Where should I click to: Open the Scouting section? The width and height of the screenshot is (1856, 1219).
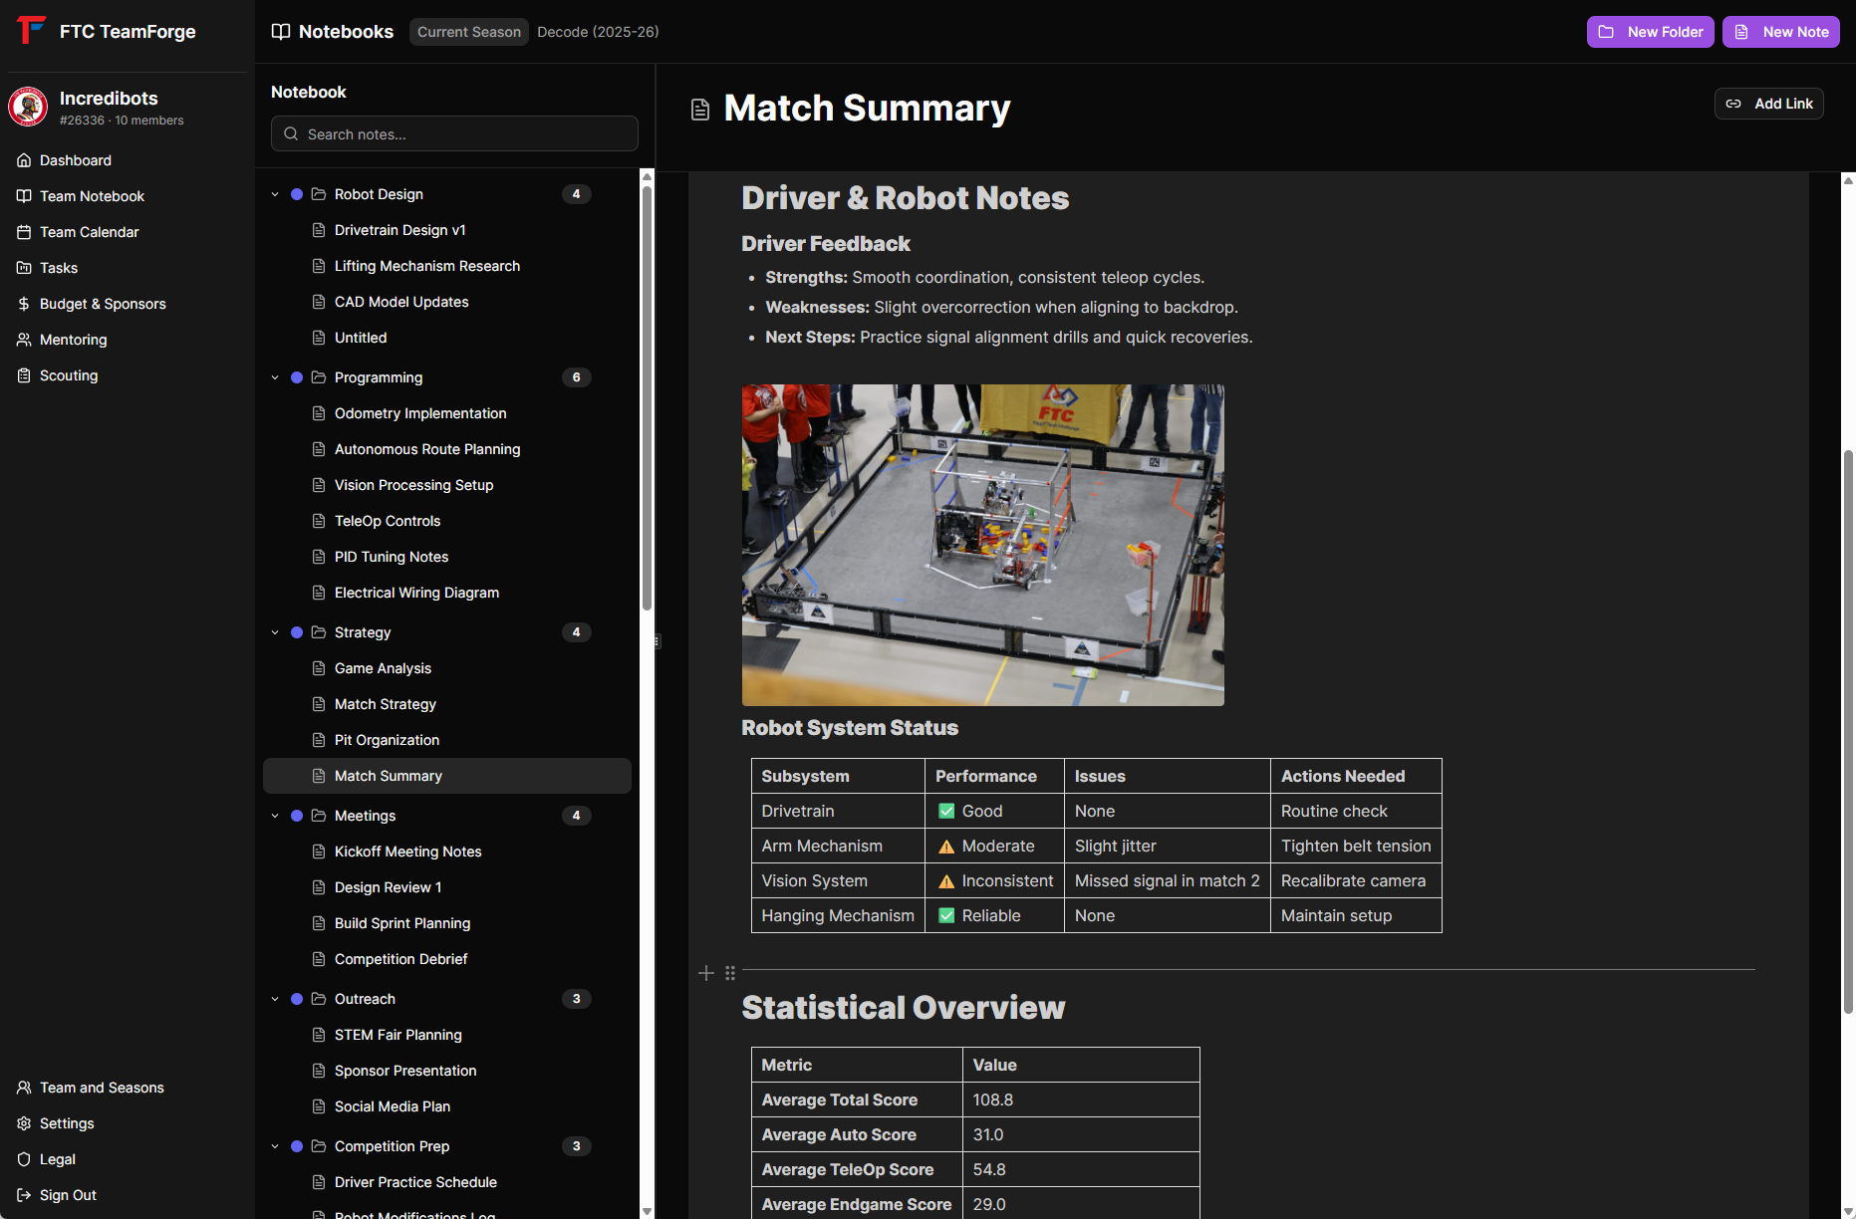(x=68, y=374)
